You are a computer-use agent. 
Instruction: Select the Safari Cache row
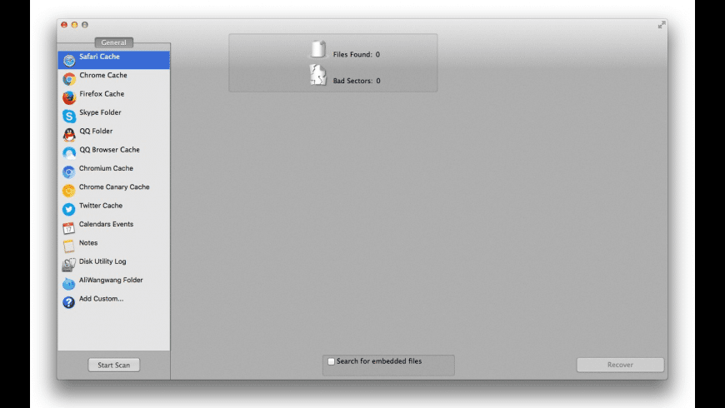tap(113, 60)
